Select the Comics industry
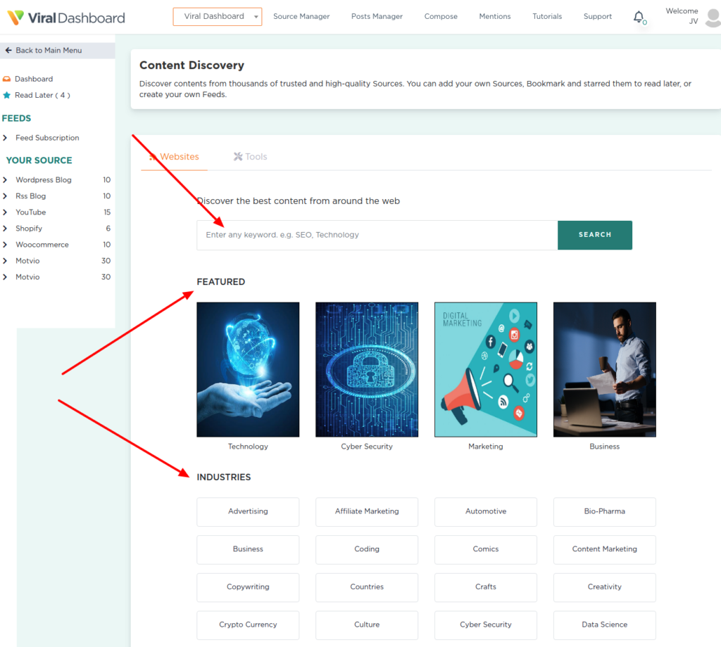 coord(486,549)
